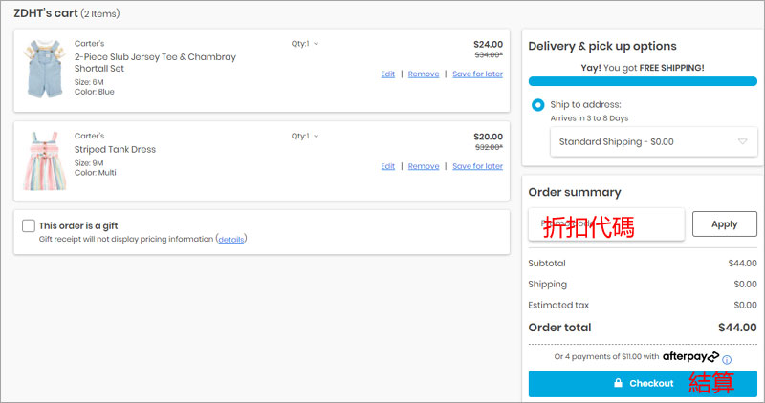This screenshot has height=403, width=765.
Task: Expand Qty dropdown for the shortall set
Action: pyautogui.click(x=305, y=43)
